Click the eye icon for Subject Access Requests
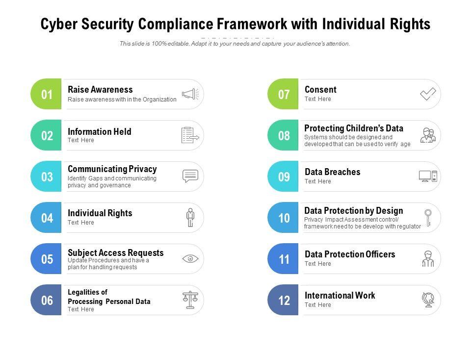 tap(190, 258)
